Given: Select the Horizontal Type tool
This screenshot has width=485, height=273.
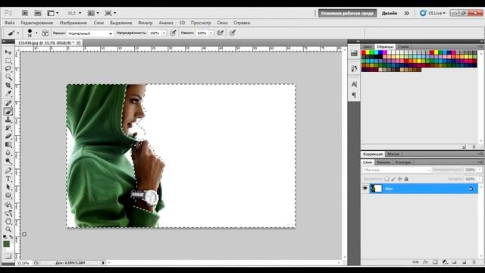Looking at the screenshot, I should (8, 179).
